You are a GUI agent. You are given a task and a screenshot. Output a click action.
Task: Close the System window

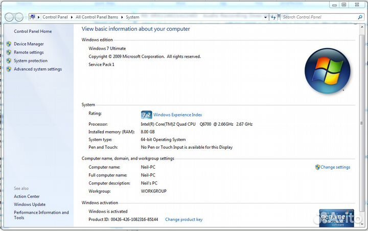(357, 5)
